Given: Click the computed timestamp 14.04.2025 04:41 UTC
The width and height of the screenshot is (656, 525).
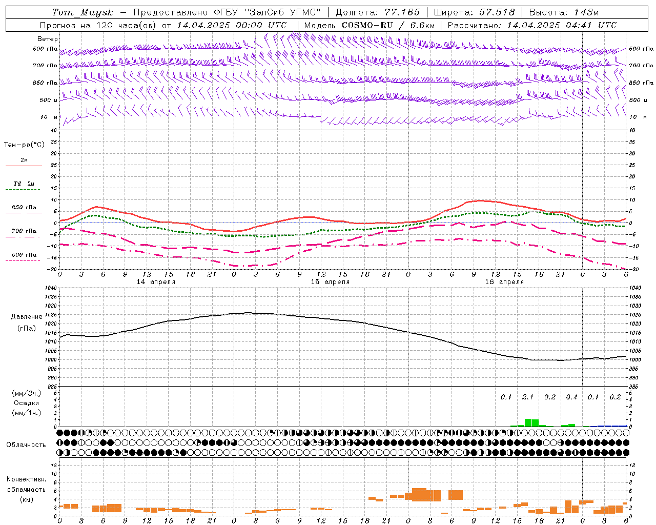Looking at the screenshot, I should pyautogui.click(x=562, y=25).
